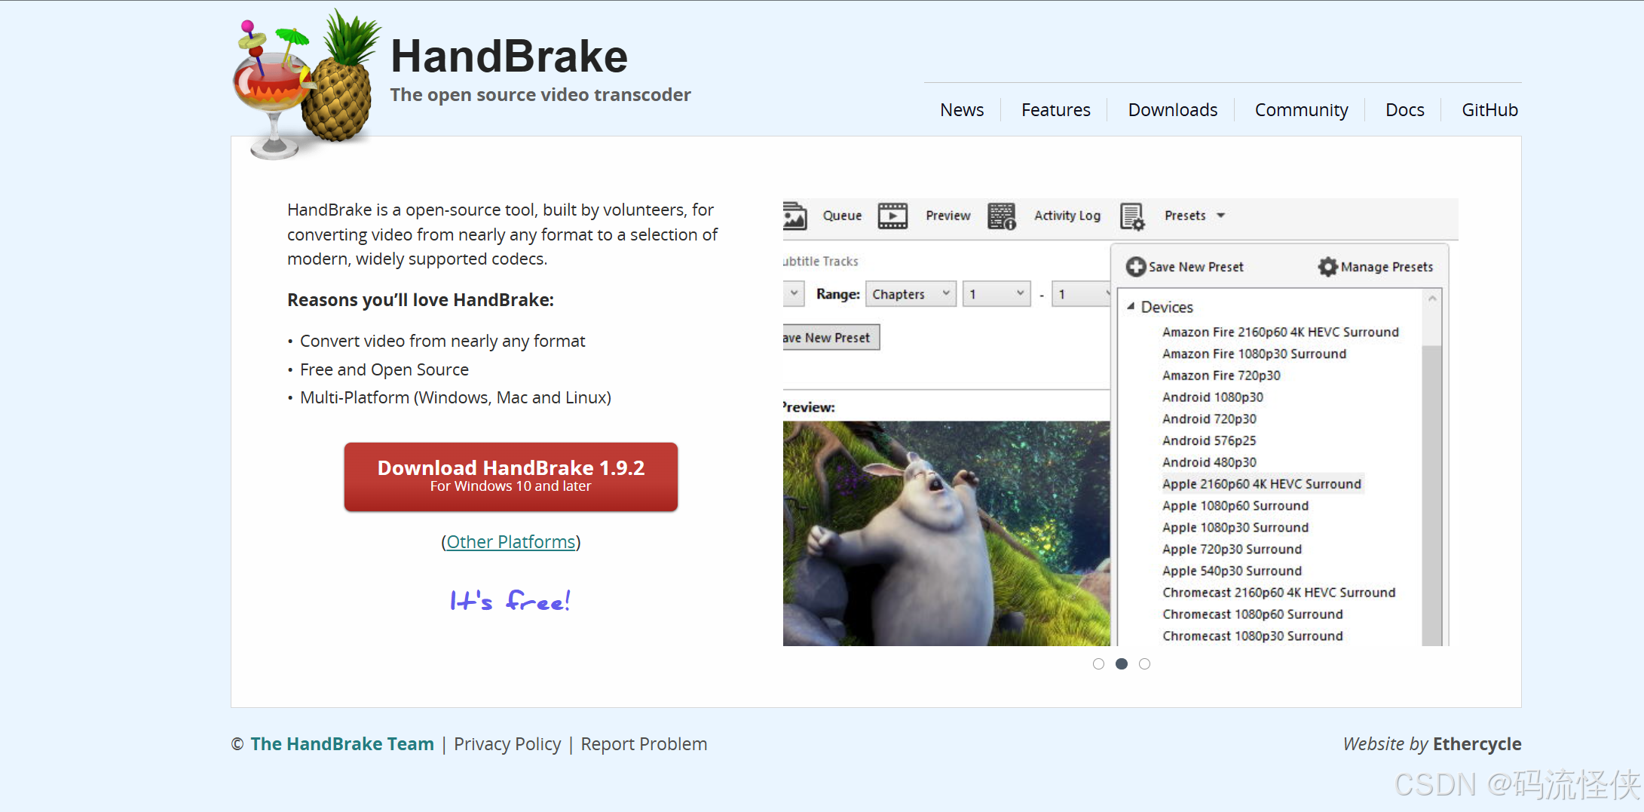Click the Manage Presets gear icon

point(1327,267)
